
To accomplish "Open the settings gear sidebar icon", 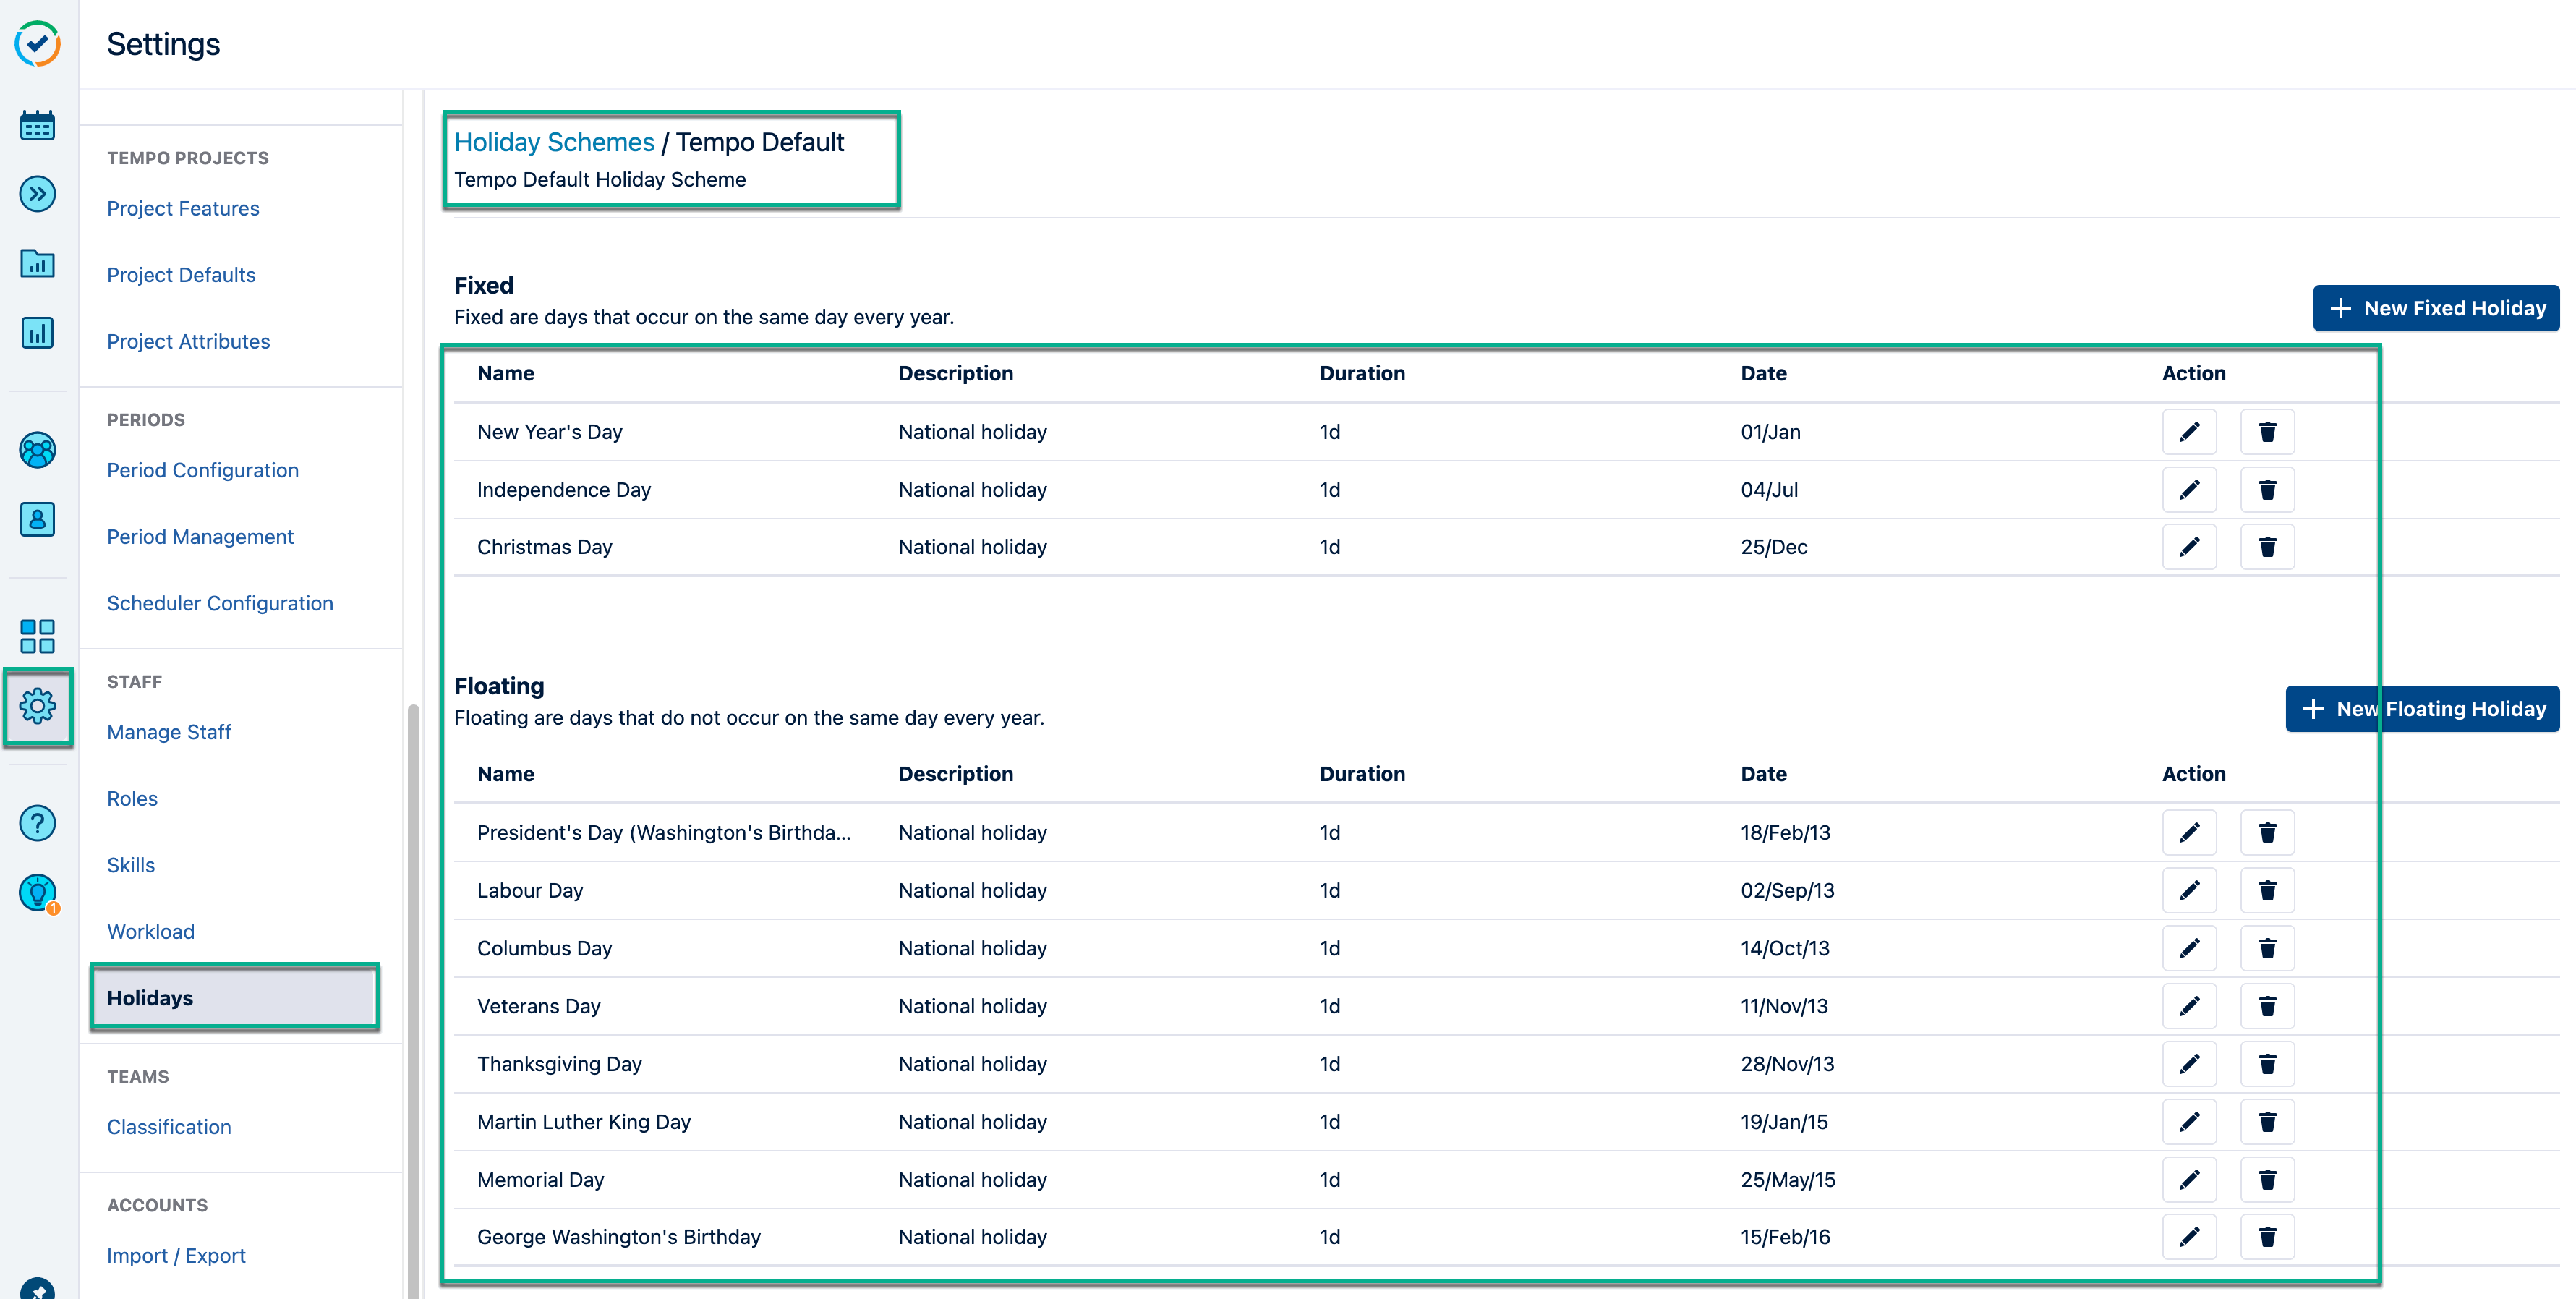I will click(37, 706).
